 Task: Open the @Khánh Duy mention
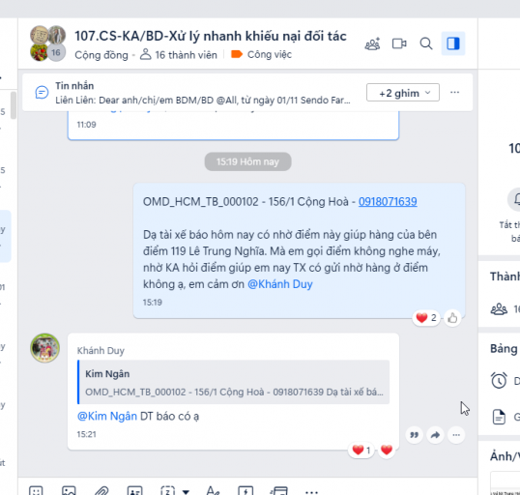coord(280,284)
